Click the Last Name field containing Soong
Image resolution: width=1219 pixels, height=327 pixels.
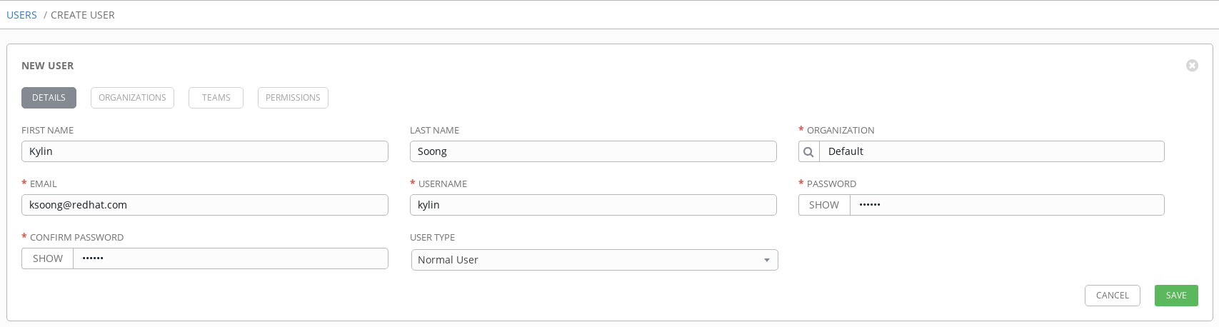(593, 151)
